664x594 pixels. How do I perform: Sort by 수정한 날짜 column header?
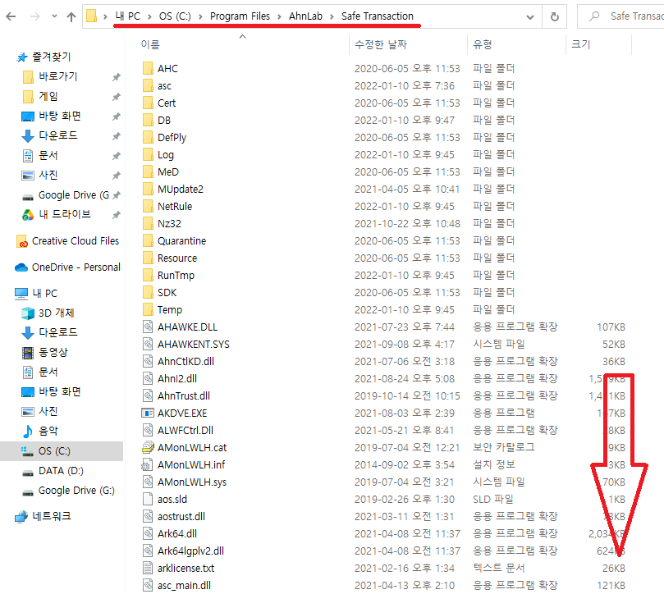381,44
